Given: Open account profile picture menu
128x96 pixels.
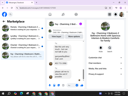Looking at the screenshot, I should (x=122, y=14).
